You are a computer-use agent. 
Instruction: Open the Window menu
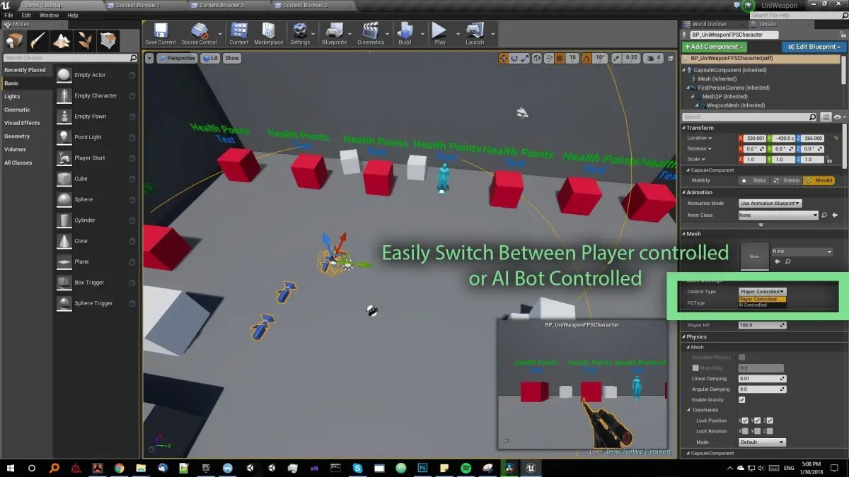(50, 15)
